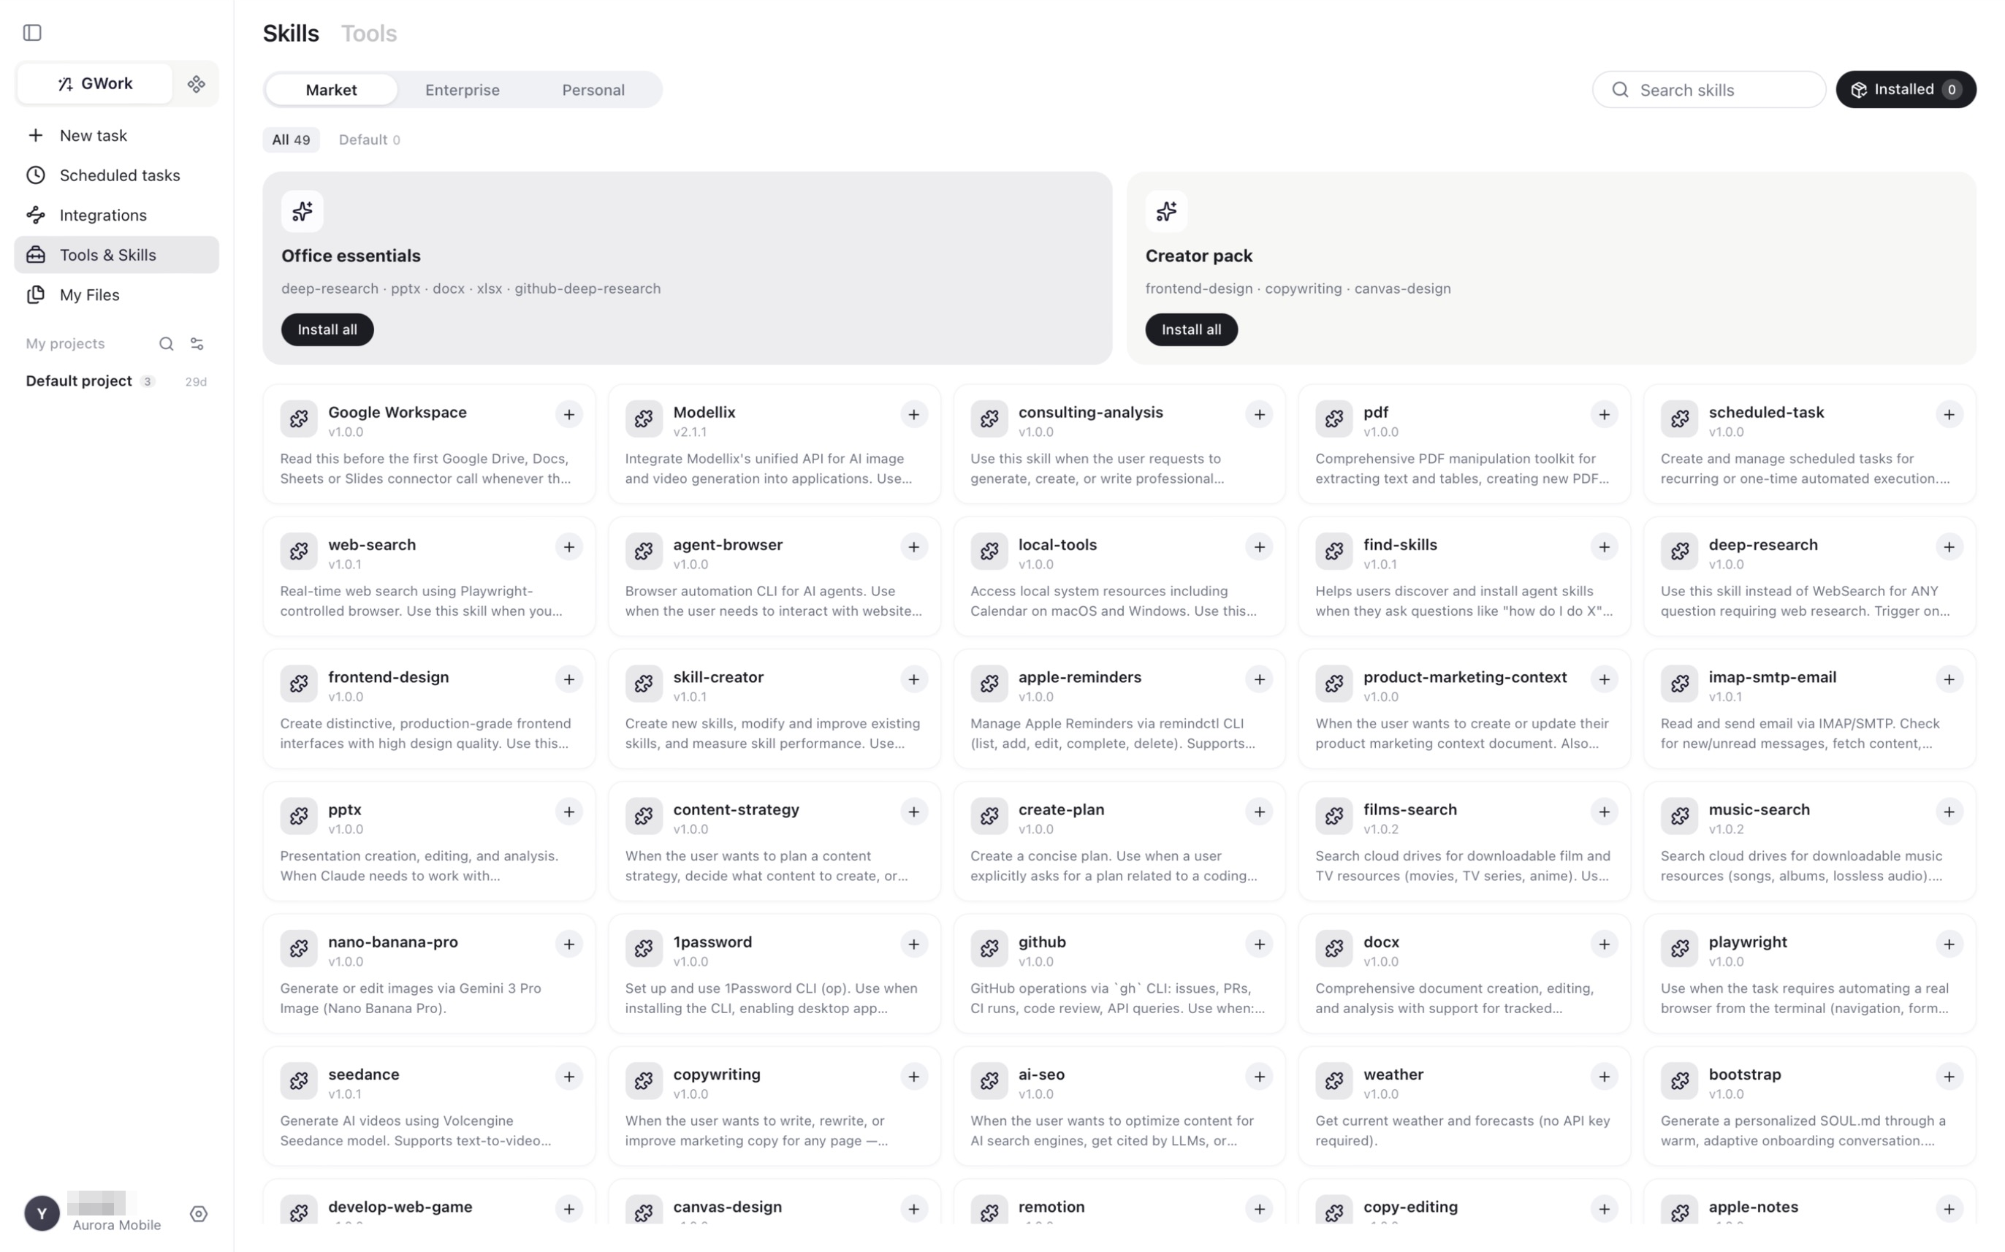This screenshot has height=1252, width=2005.
Task: Search projects using magnifier icon
Action: click(x=167, y=343)
